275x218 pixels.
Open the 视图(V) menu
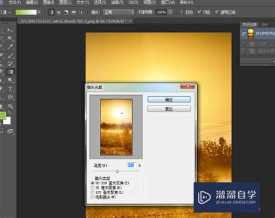pos(150,2)
